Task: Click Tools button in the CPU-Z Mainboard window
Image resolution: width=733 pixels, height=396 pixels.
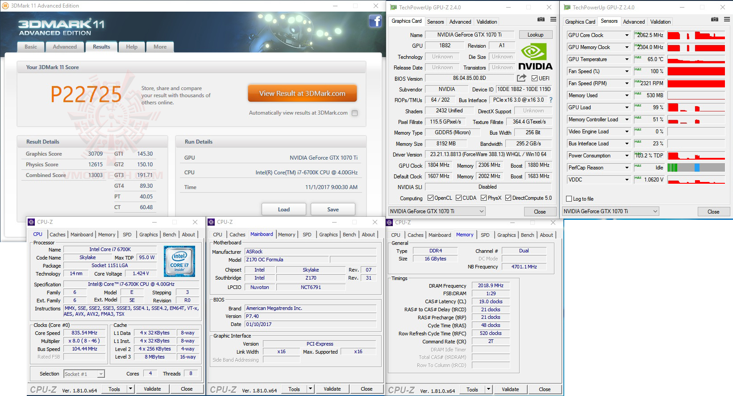Action: 294,389
